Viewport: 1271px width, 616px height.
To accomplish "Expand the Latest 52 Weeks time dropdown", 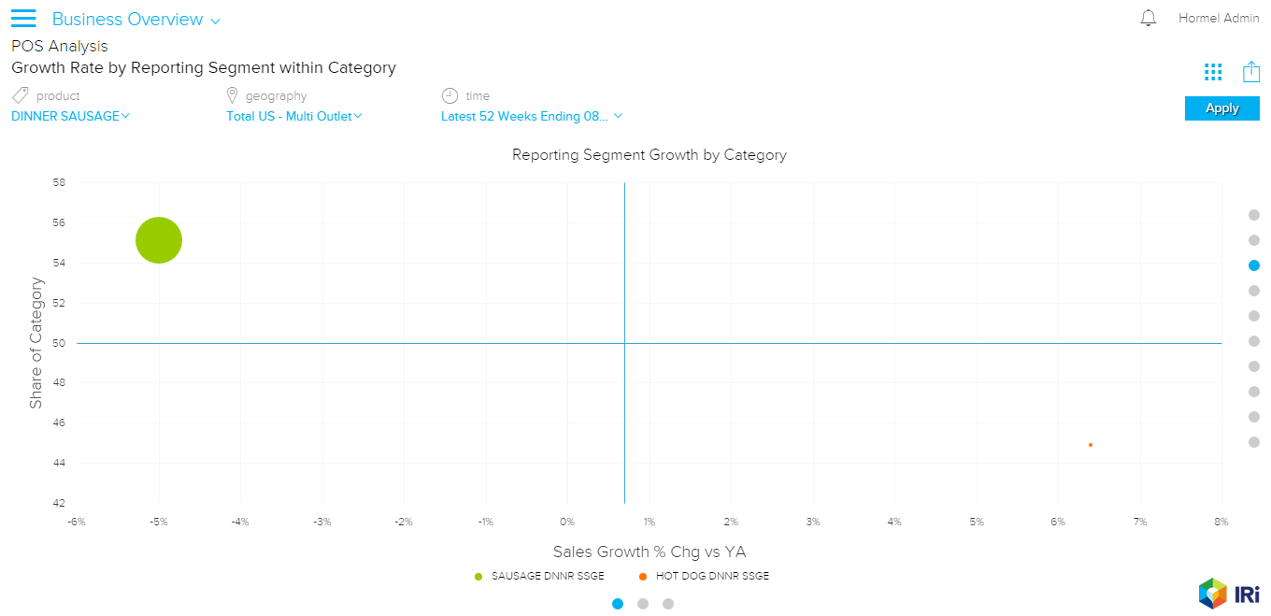I will (x=531, y=117).
